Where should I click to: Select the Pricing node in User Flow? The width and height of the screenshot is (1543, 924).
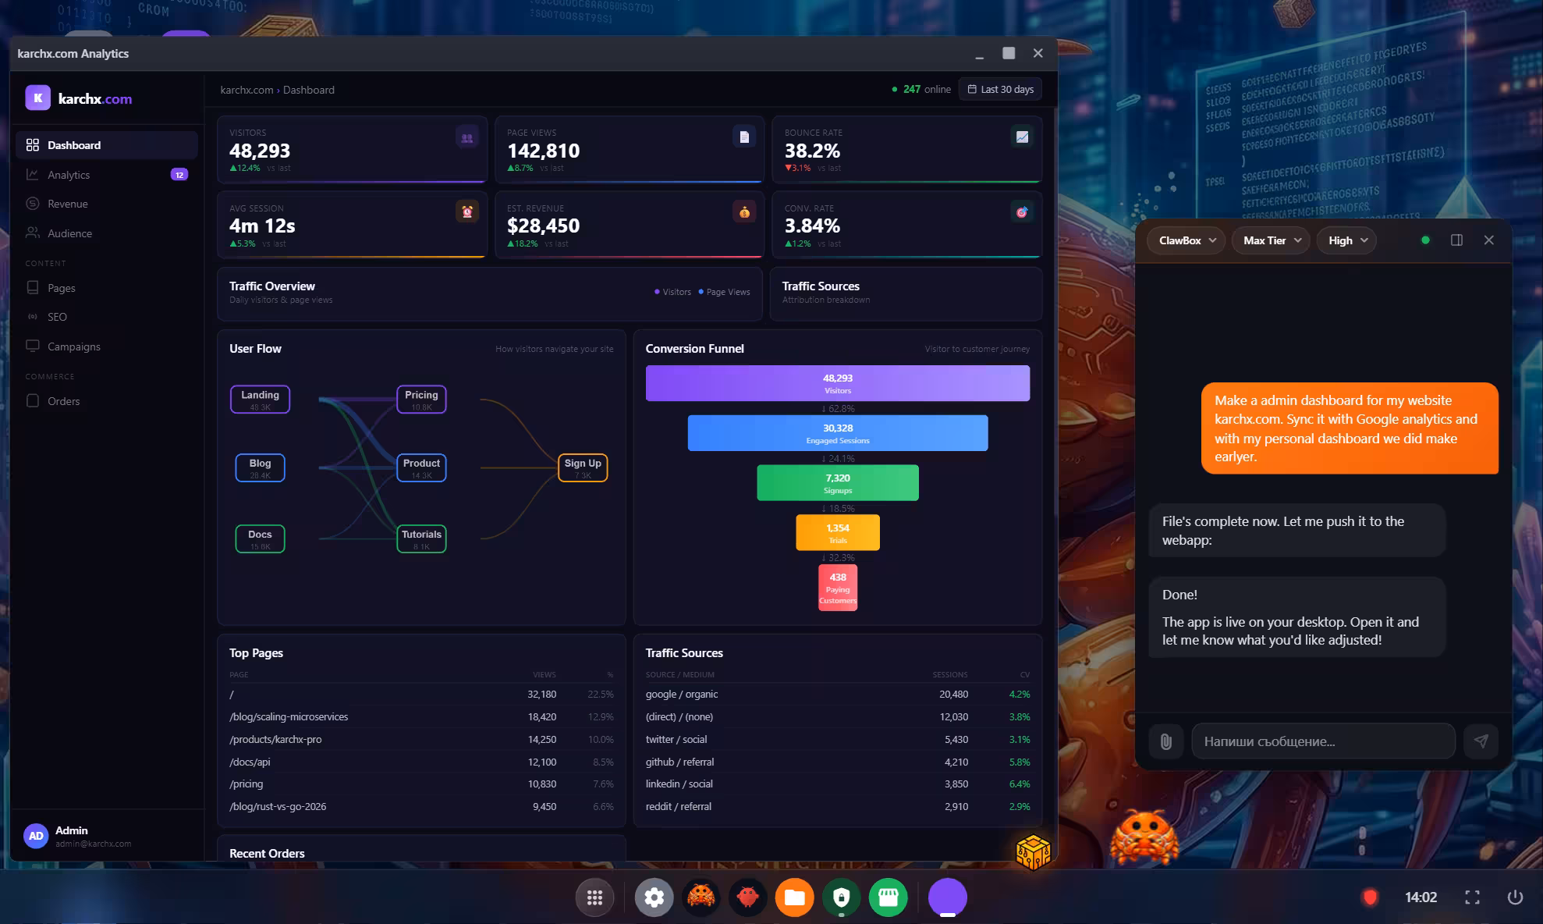[x=421, y=400]
